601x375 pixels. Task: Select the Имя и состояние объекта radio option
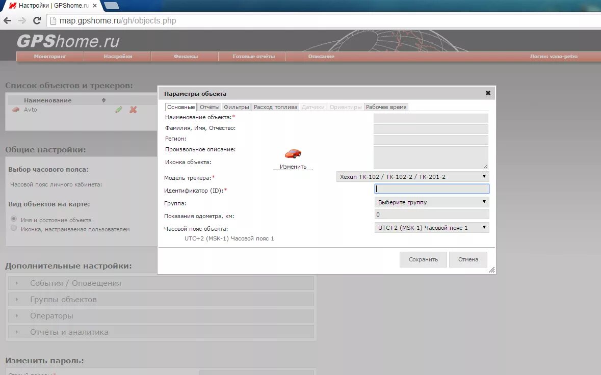(14, 219)
